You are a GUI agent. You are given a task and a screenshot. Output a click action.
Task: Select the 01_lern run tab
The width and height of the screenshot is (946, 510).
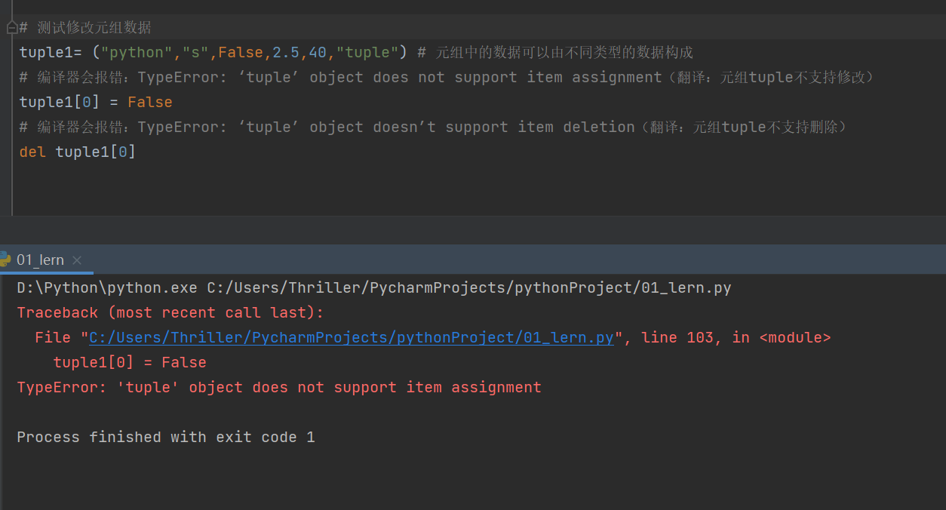40,260
